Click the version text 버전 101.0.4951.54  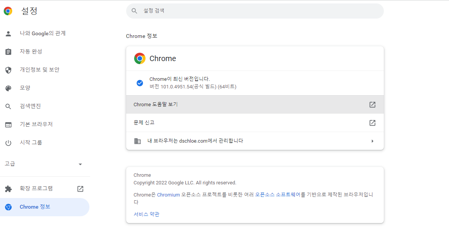tap(193, 86)
